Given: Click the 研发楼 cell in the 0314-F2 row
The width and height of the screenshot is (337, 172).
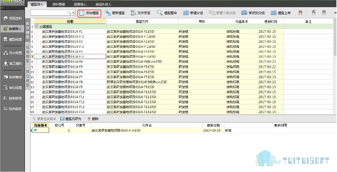Looking at the screenshot, I should (202, 41).
